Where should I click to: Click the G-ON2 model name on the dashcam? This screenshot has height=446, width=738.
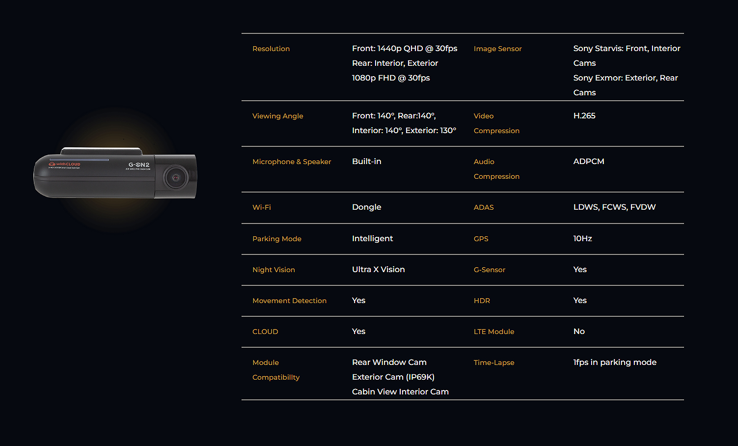click(139, 165)
